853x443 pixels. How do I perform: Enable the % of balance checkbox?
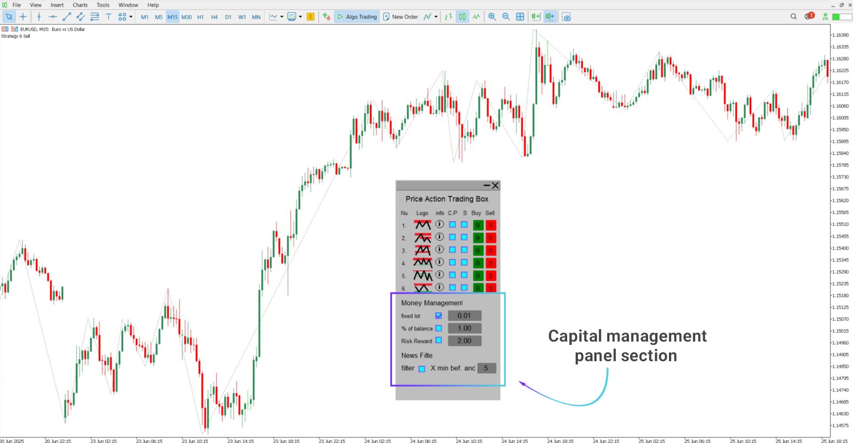[x=439, y=328]
